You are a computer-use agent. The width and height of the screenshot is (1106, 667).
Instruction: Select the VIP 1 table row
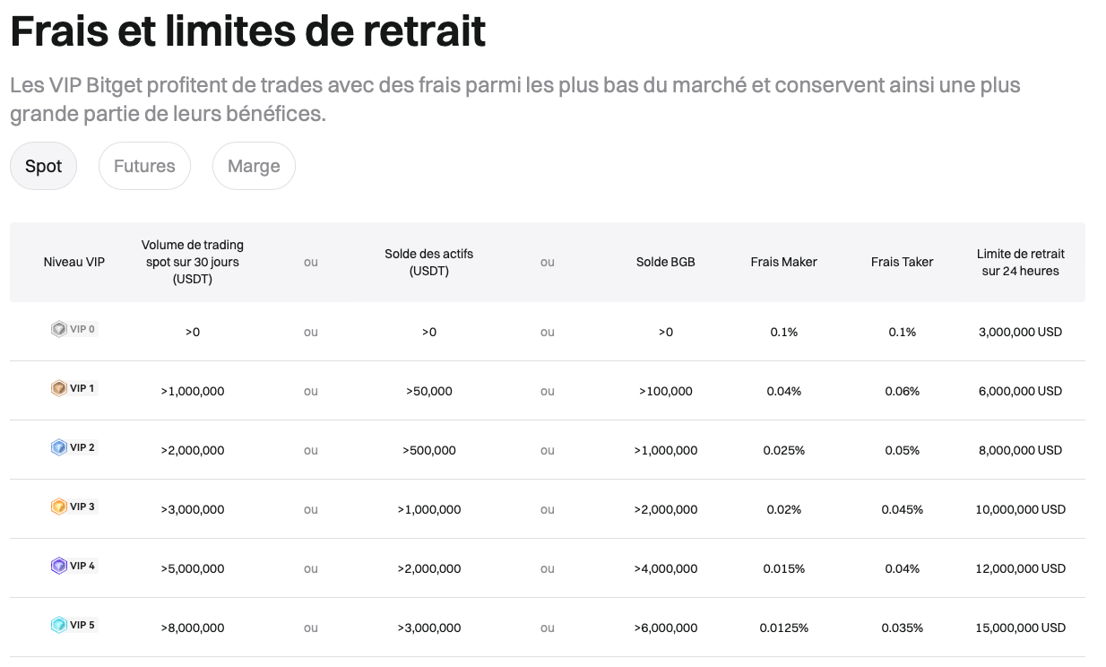point(553,390)
